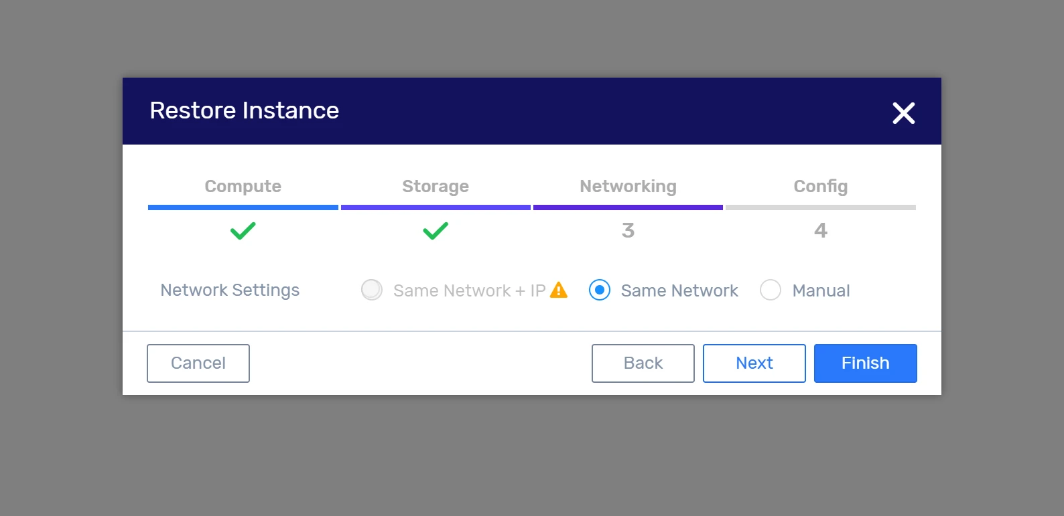Switch to the Storage step tab

coord(436,186)
